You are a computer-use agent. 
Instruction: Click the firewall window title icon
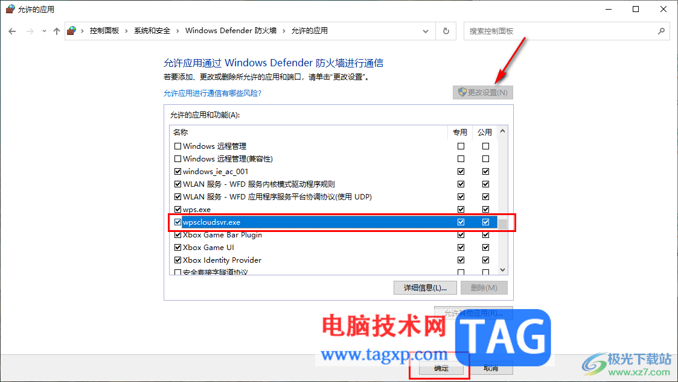10,9
